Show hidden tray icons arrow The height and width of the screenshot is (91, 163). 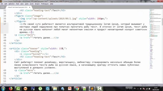click(138, 89)
